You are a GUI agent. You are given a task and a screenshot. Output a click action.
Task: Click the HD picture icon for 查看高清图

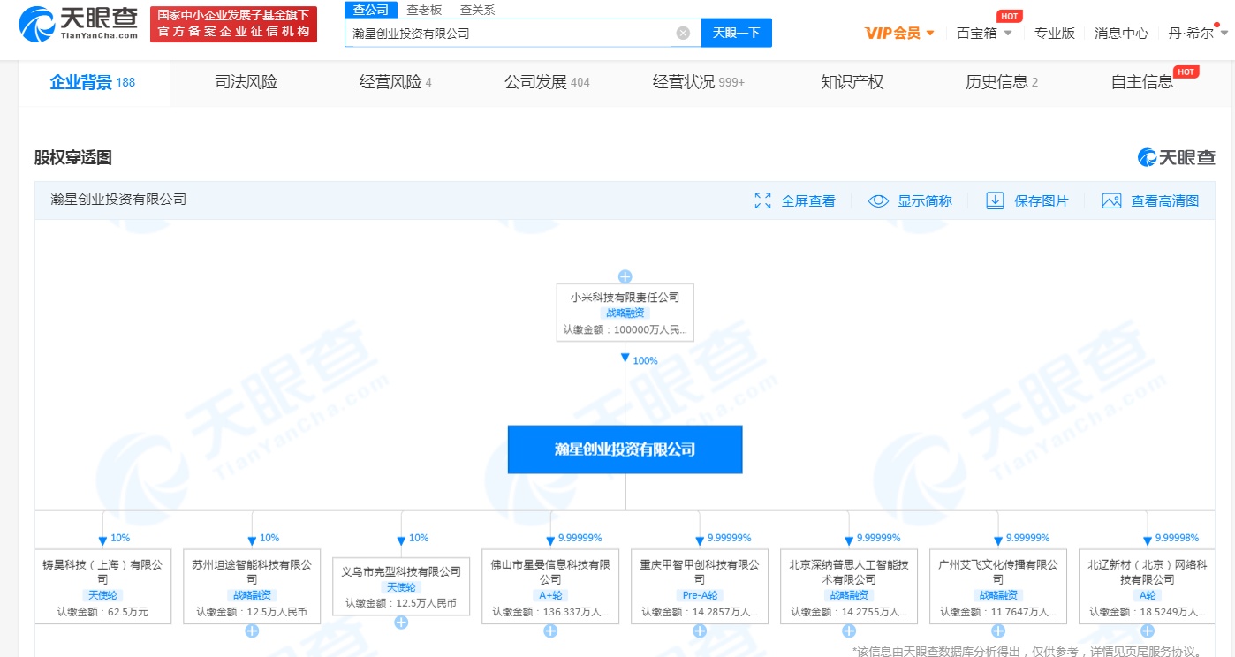click(x=1111, y=200)
